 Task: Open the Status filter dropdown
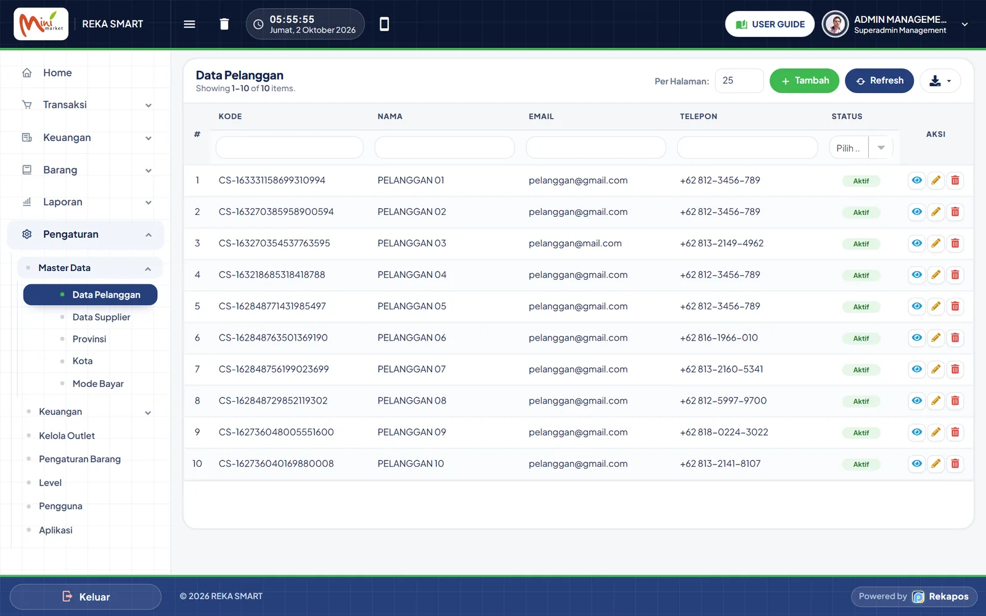click(x=861, y=148)
